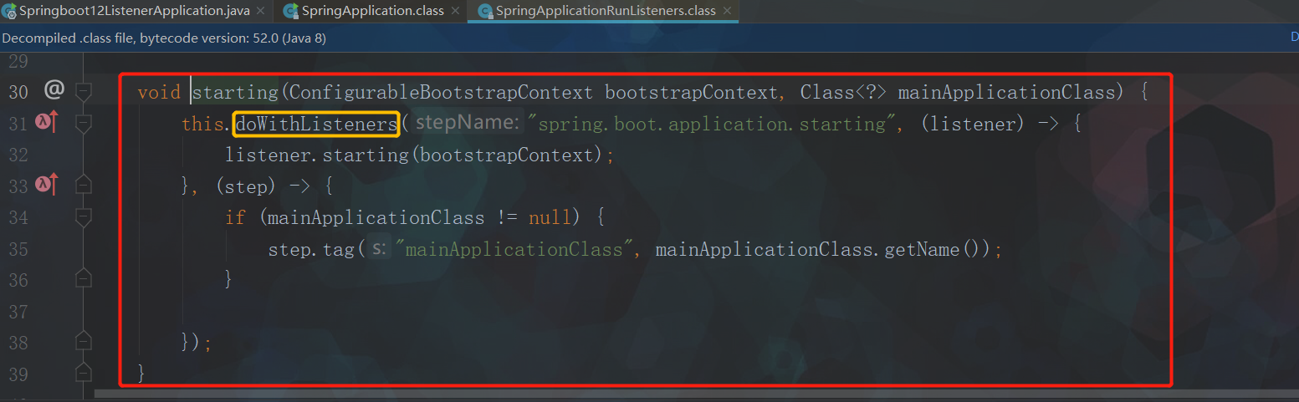Click line number 37 in the gutter

coord(18,312)
